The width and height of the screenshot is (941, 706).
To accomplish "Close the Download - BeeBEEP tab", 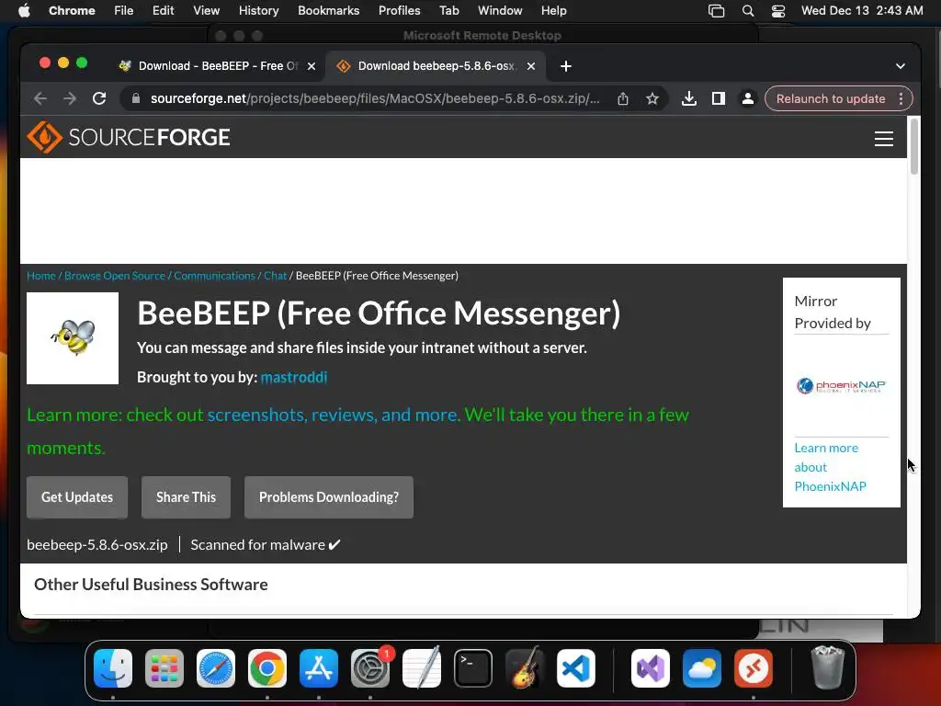I will (x=312, y=66).
